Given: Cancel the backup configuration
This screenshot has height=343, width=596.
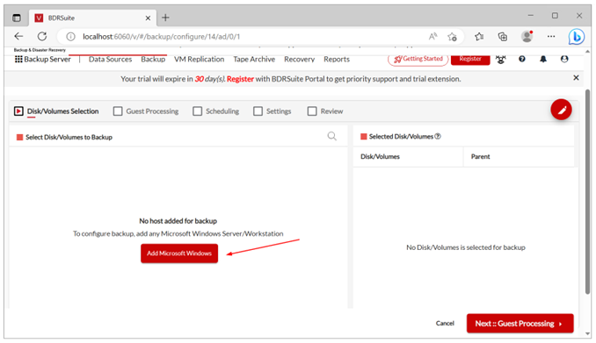Looking at the screenshot, I should click(x=445, y=324).
